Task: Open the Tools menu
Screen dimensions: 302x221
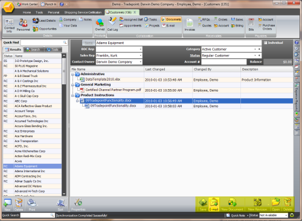Action: click(39, 13)
